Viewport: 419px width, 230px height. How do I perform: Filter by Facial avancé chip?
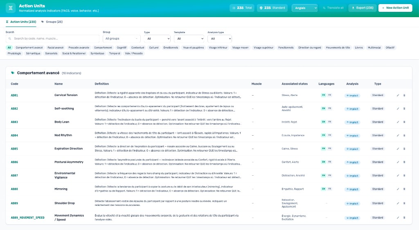tap(56, 48)
